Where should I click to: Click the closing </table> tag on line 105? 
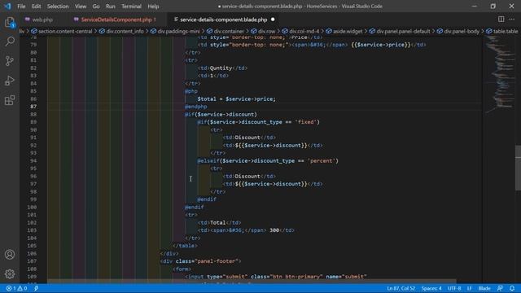coord(185,246)
